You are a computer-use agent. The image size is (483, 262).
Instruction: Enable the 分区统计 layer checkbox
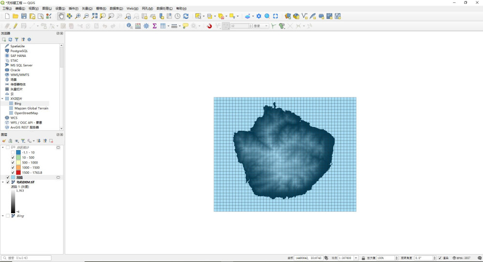coord(8,148)
